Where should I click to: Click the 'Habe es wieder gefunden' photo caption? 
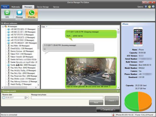click(87, 87)
